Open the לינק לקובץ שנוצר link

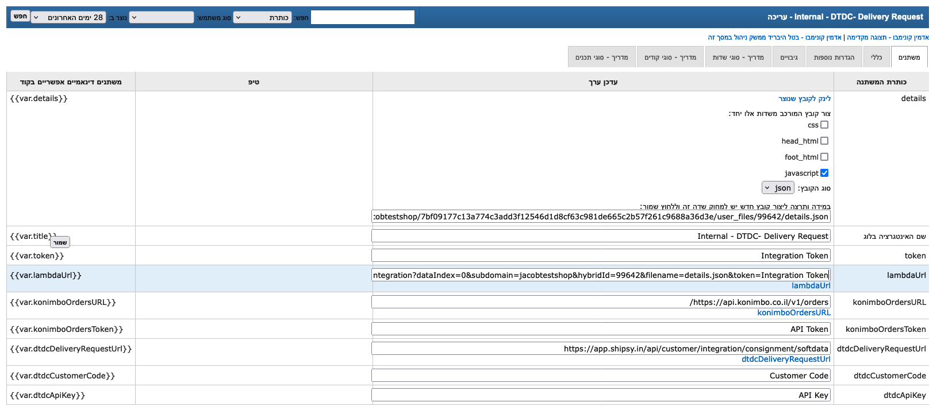(x=804, y=99)
